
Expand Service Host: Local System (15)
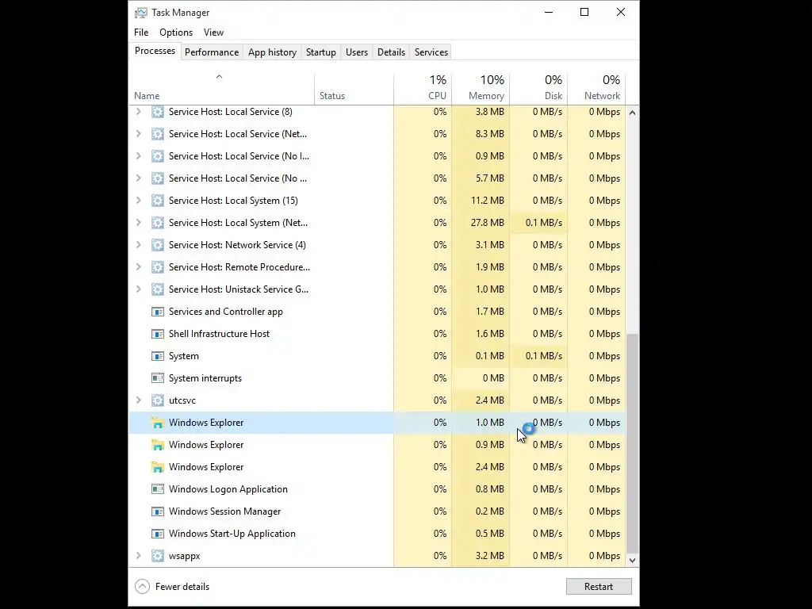pos(138,201)
